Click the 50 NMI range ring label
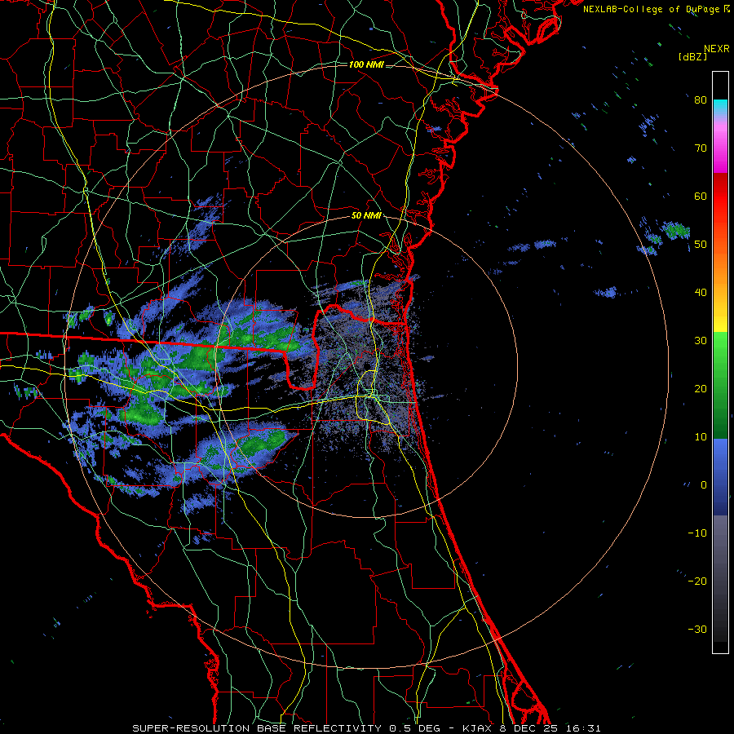This screenshot has height=734, width=734. (366, 216)
